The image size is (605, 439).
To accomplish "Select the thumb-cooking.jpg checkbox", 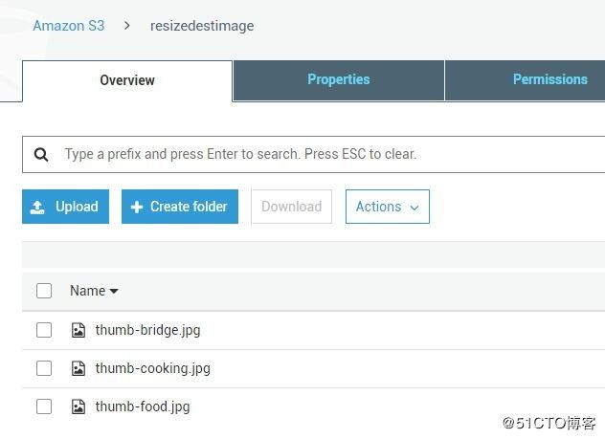I will pyautogui.click(x=44, y=368).
